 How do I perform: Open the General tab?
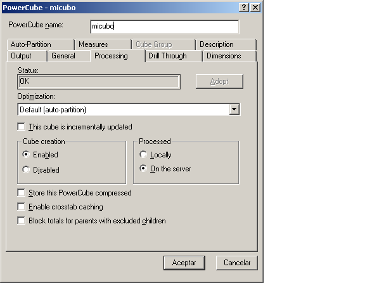[69, 56]
